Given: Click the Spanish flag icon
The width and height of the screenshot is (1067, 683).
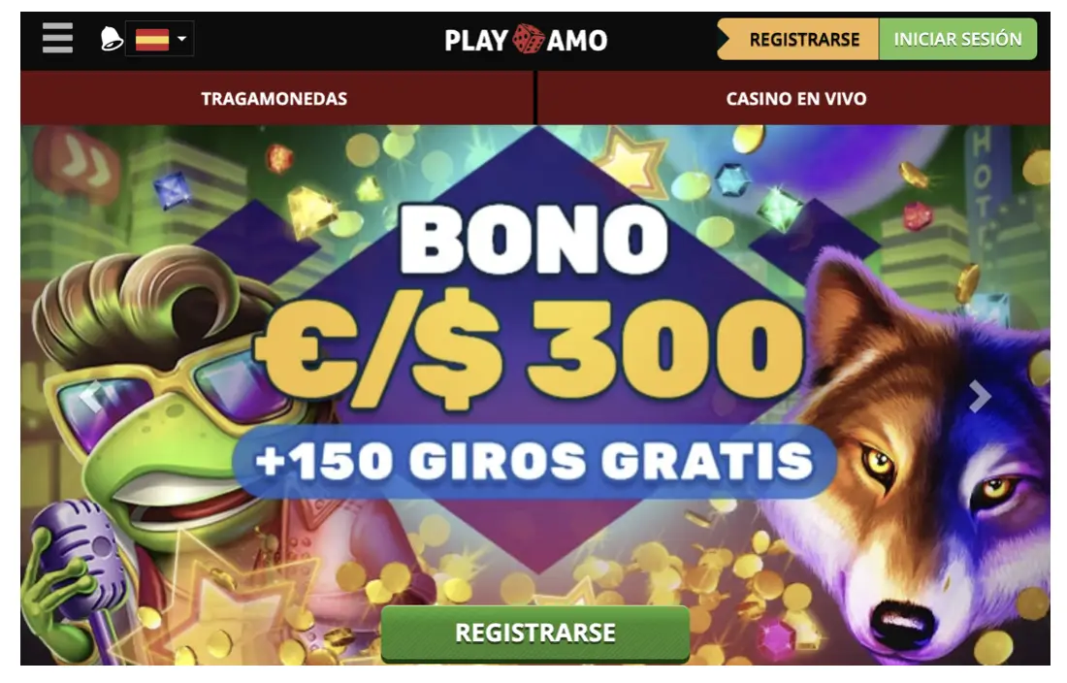Looking at the screenshot, I should (152, 40).
